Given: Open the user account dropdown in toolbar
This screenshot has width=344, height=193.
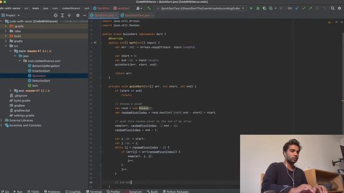Looking at the screenshot, I should coord(139,9).
